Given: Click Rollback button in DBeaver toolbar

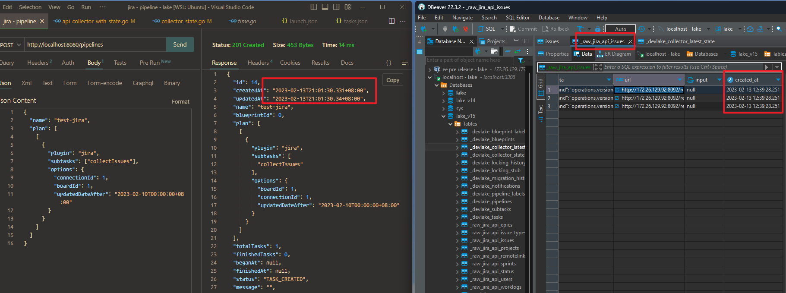Looking at the screenshot, I should click(556, 29).
